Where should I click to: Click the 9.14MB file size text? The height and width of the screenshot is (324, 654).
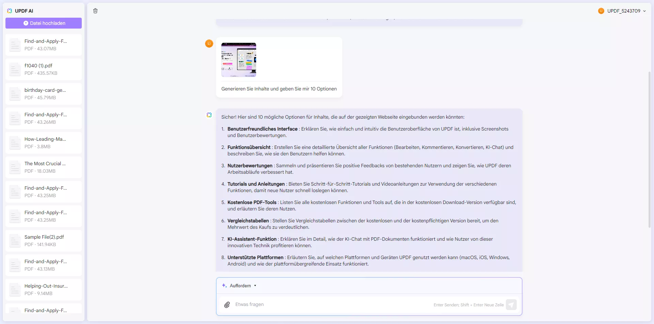point(45,293)
